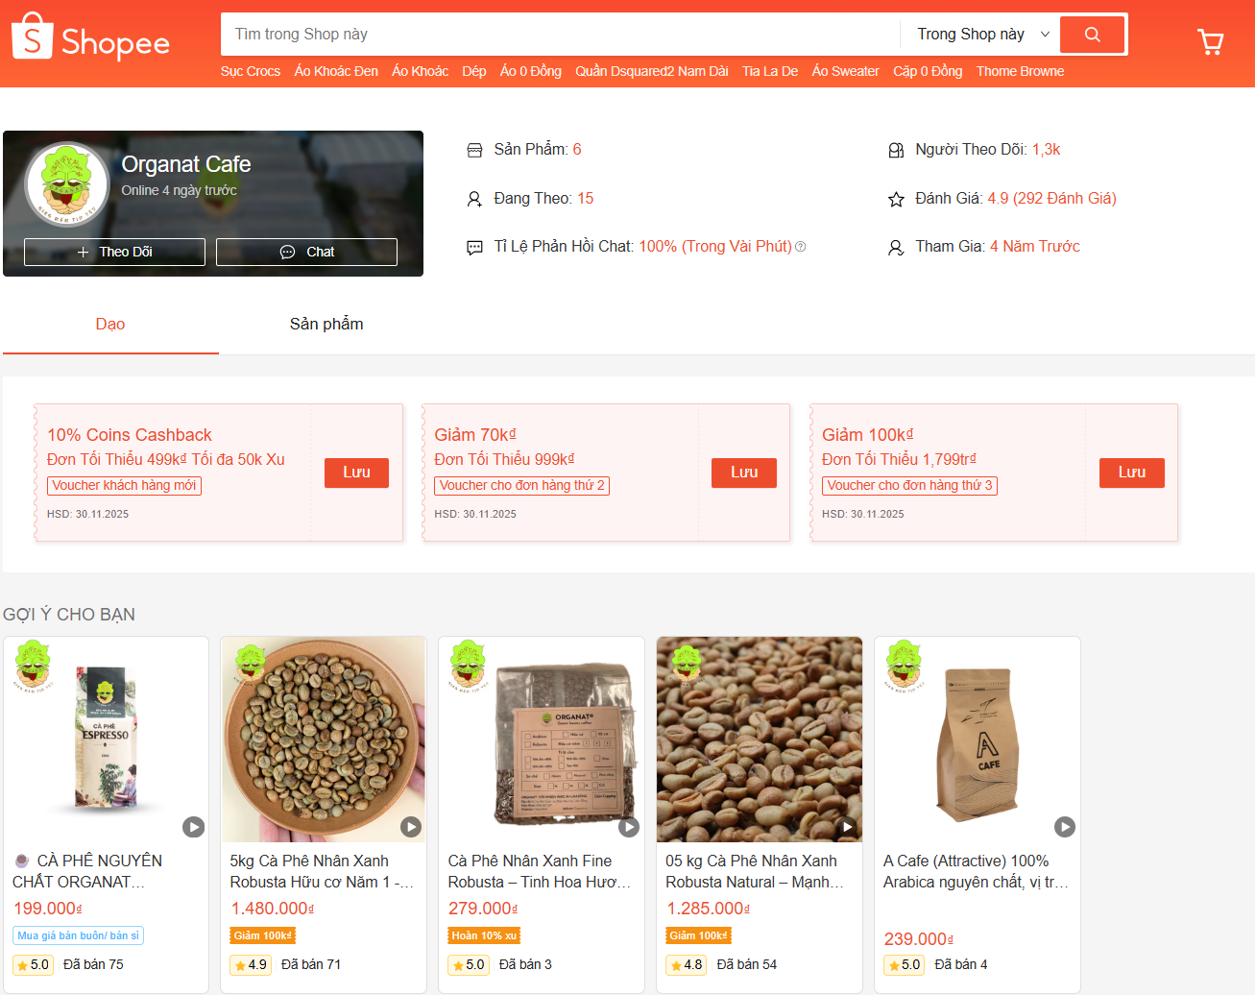Click the star icon next to Đánh Giá rating
The image size is (1255, 995).
[x=896, y=198]
